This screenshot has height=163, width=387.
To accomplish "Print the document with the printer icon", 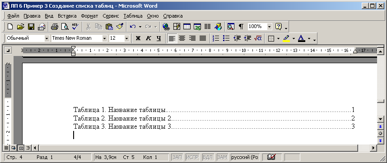I will pos(54,27).
